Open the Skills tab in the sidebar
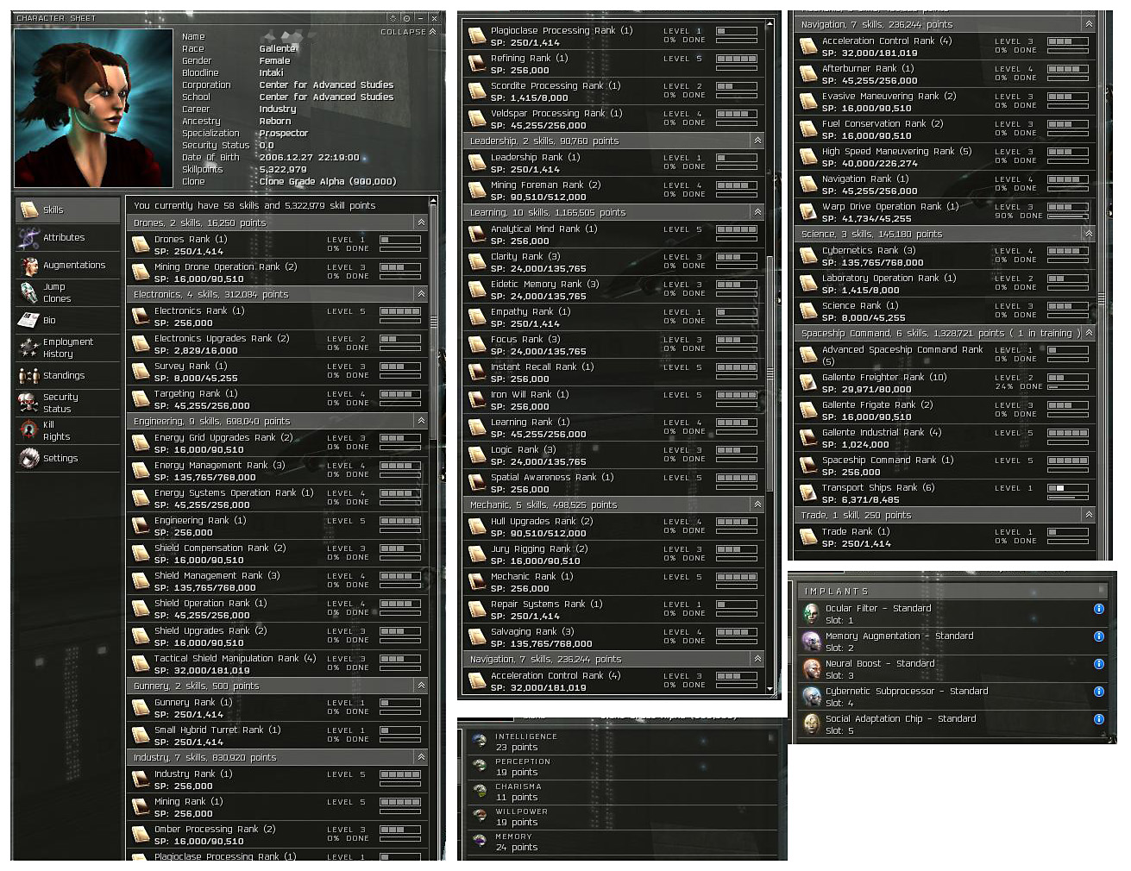Image resolution: width=1131 pixels, height=871 pixels. [67, 210]
